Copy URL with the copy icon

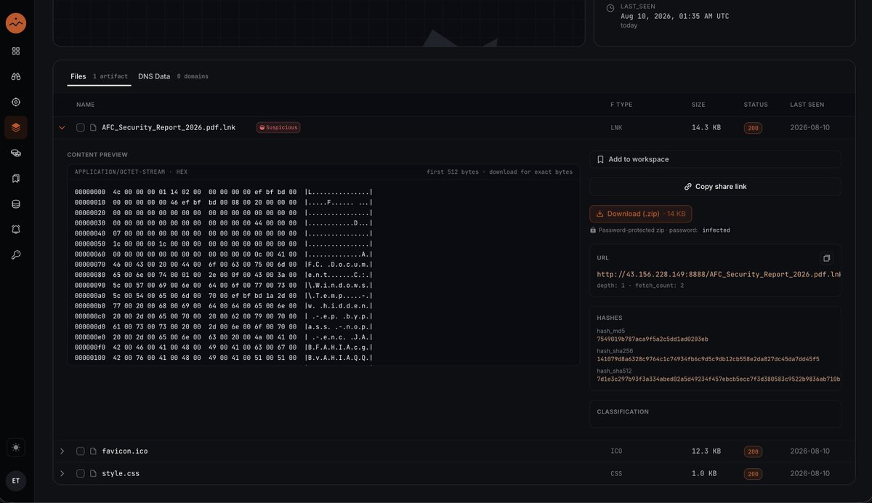pos(826,258)
